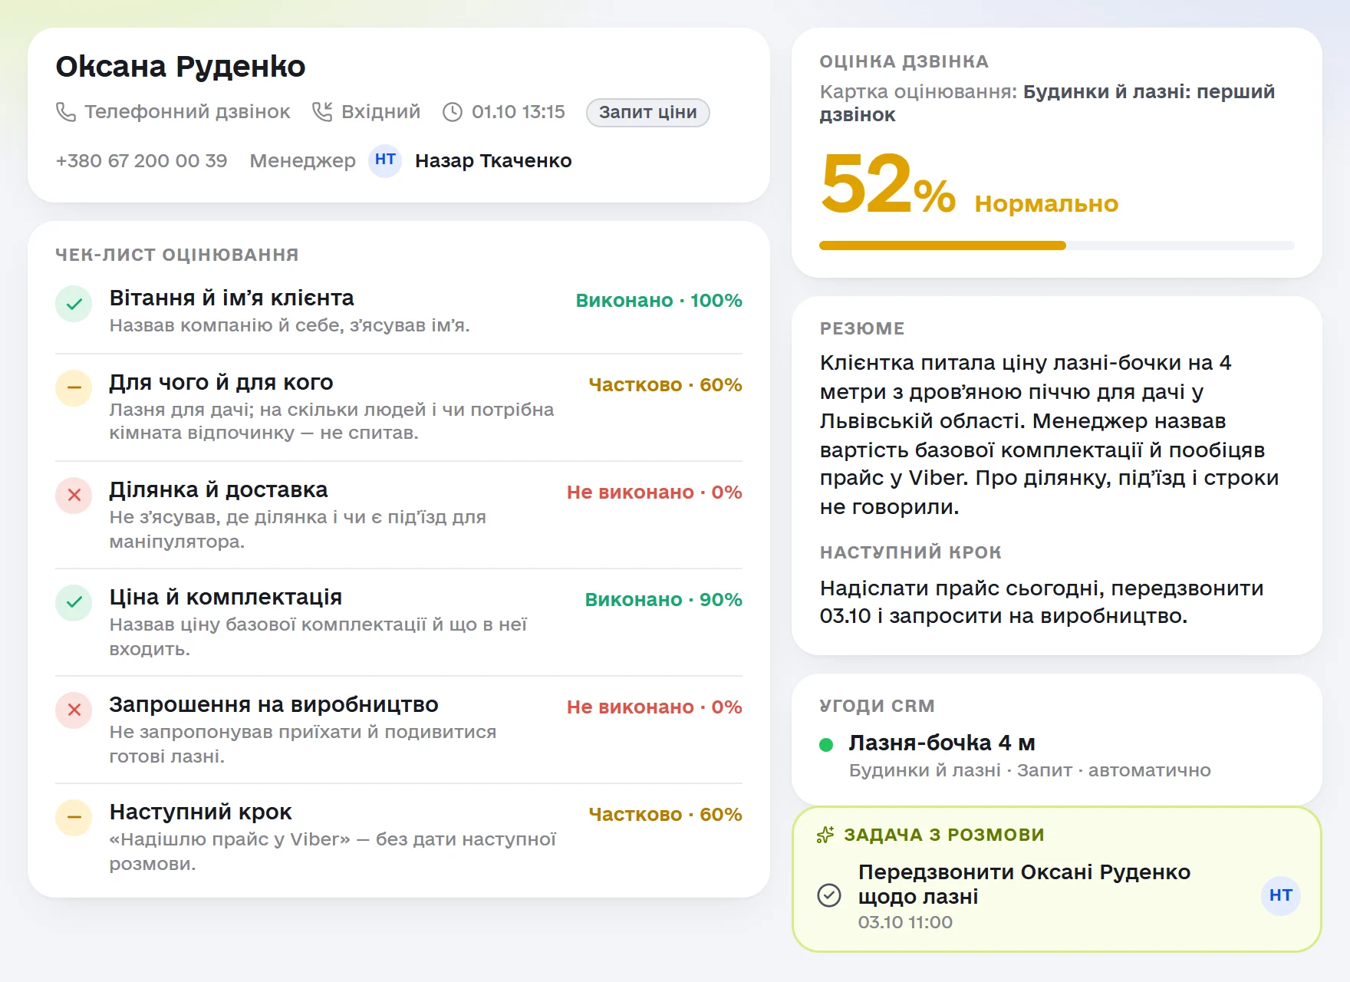The width and height of the screenshot is (1350, 982).
Task: Click the НТ assignee avatar in the task card
Action: pyautogui.click(x=1280, y=895)
